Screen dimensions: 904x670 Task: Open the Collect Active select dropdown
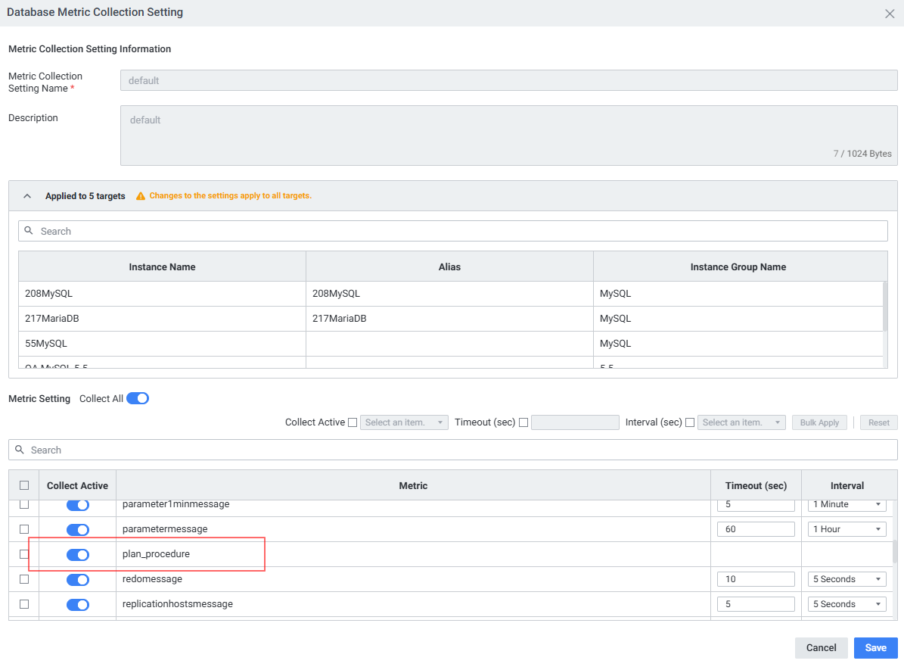404,422
